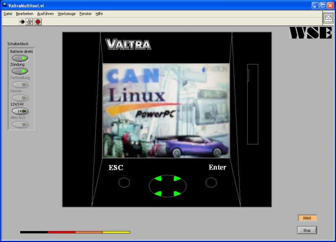Screen dimensions: 336x242
Task: Click the round ESC button circle
Action: [x=124, y=183]
